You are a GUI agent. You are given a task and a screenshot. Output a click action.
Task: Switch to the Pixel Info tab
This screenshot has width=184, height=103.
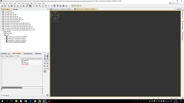[15, 9]
